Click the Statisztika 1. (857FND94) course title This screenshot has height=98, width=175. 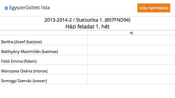coord(103,20)
